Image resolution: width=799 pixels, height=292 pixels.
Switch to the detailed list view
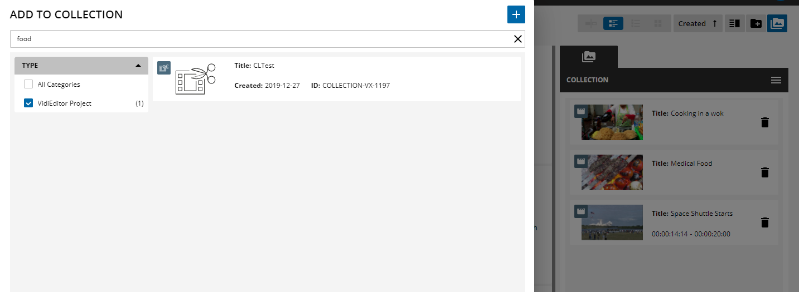tap(613, 23)
